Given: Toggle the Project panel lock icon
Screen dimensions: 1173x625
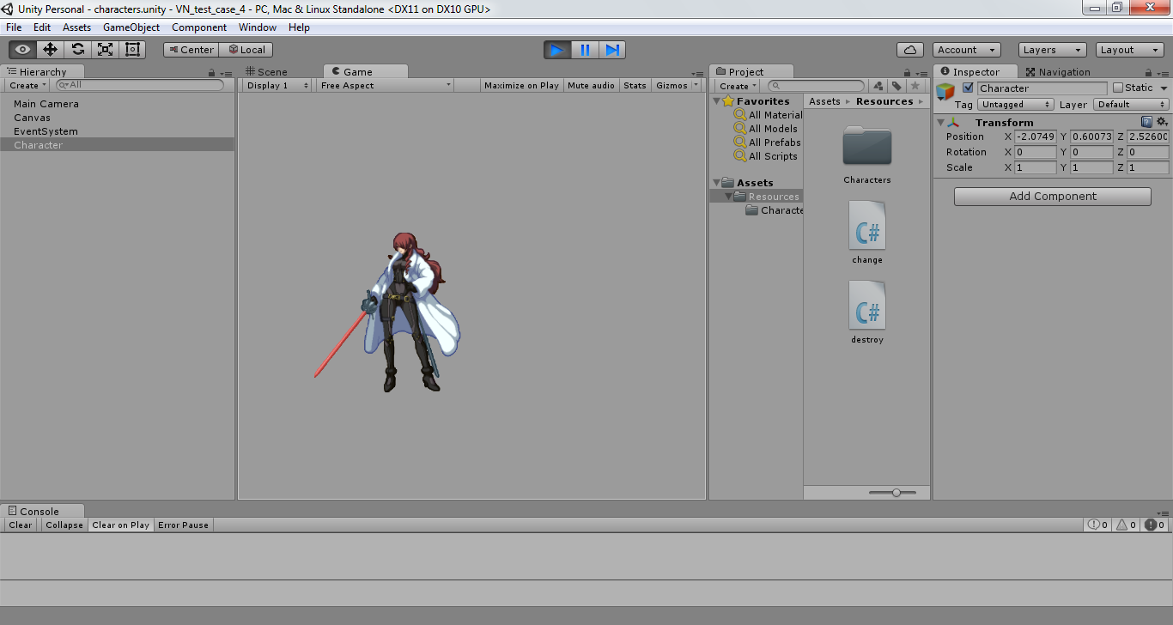Looking at the screenshot, I should point(907,73).
